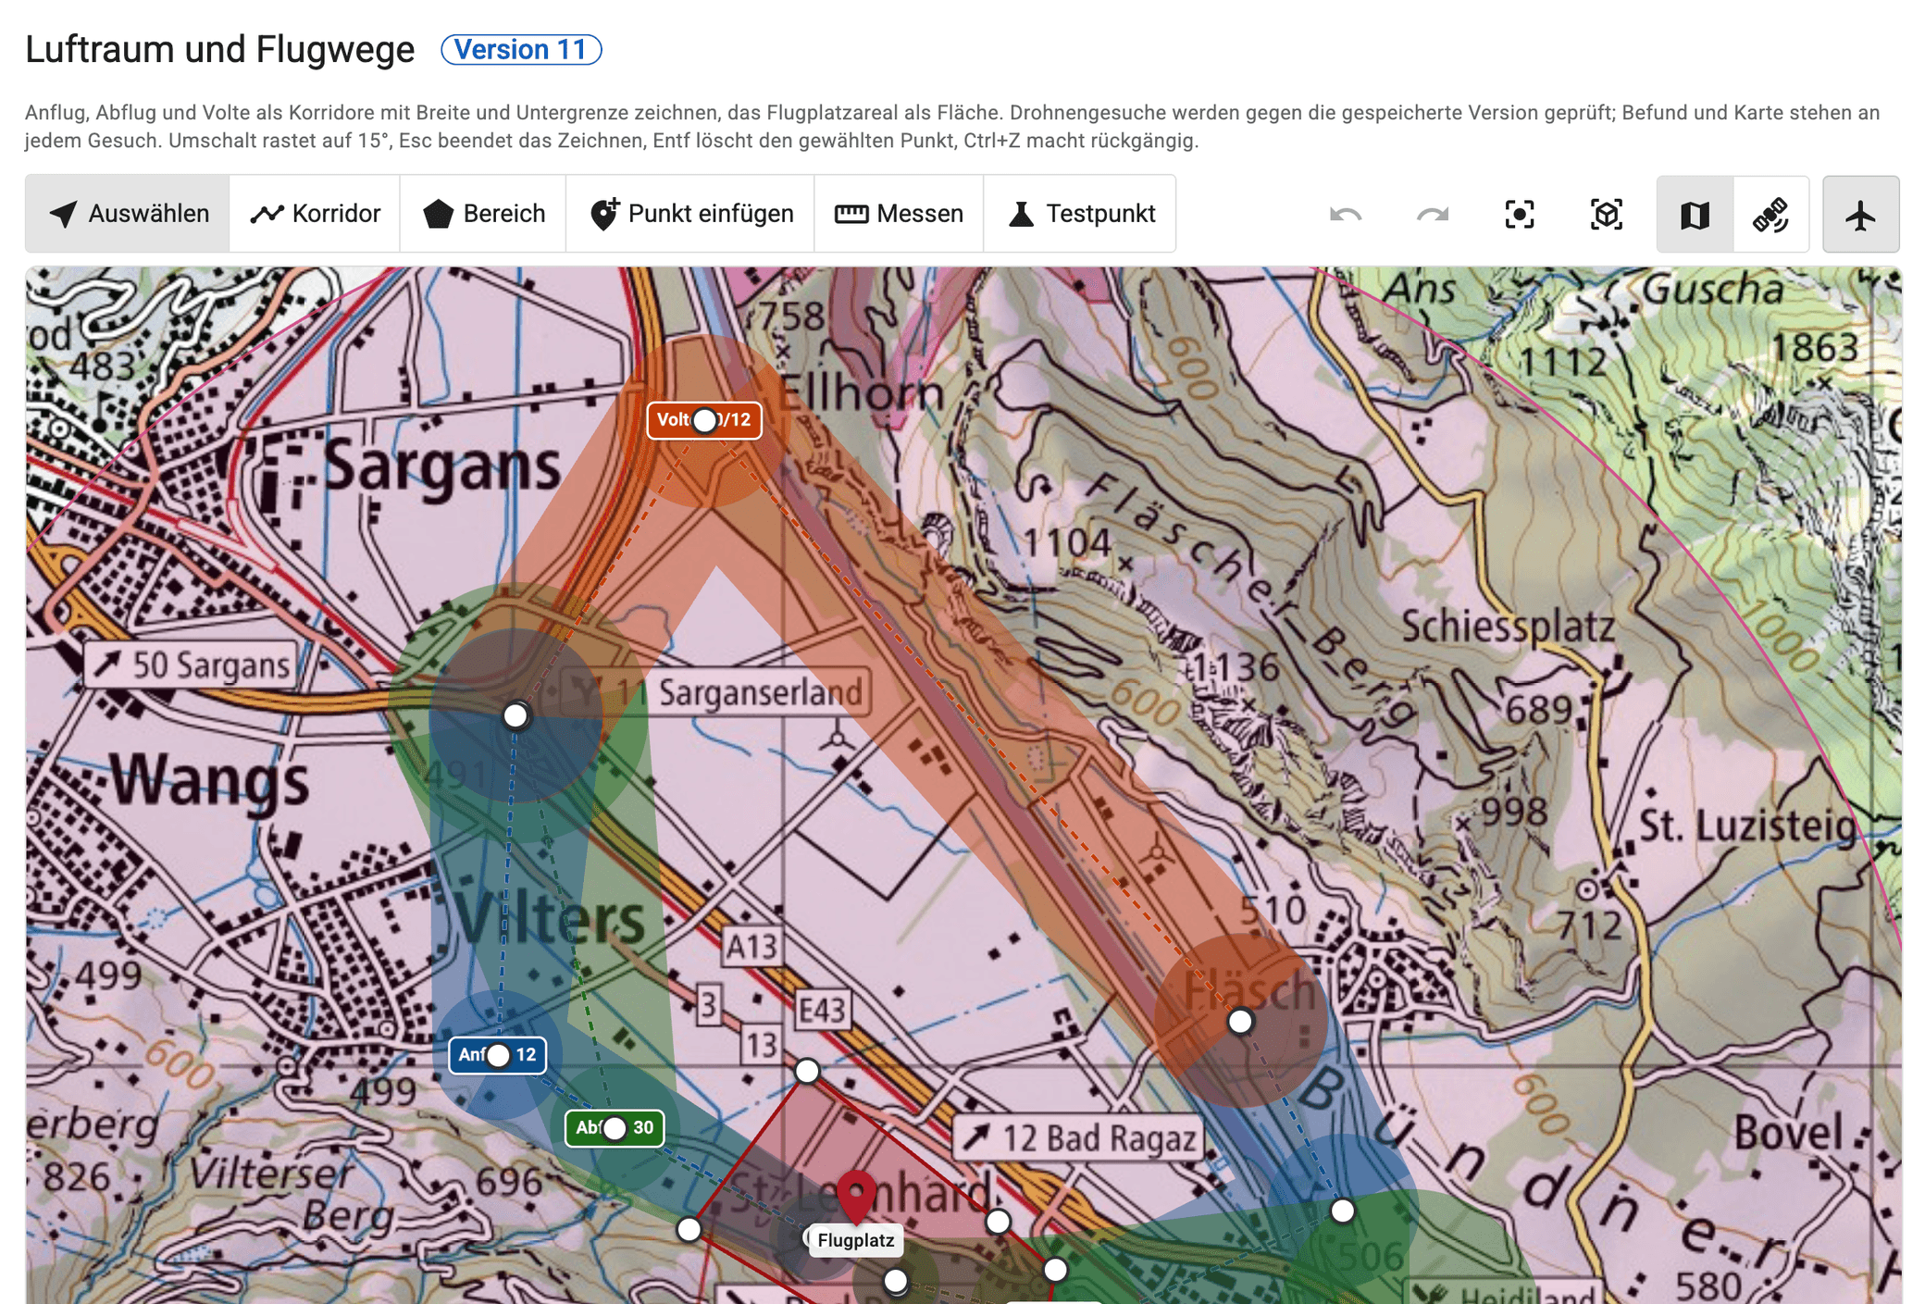Pick the Punkt einfügen tool
The height and width of the screenshot is (1304, 1925).
tap(690, 214)
